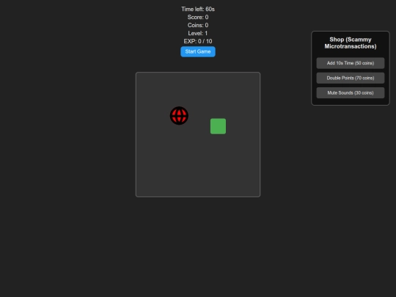Buy Add 10s Time for 50 coins
The image size is (396, 297).
pos(351,63)
